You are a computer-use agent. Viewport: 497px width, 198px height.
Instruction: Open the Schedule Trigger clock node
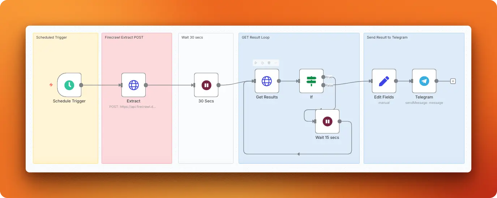(x=69, y=85)
